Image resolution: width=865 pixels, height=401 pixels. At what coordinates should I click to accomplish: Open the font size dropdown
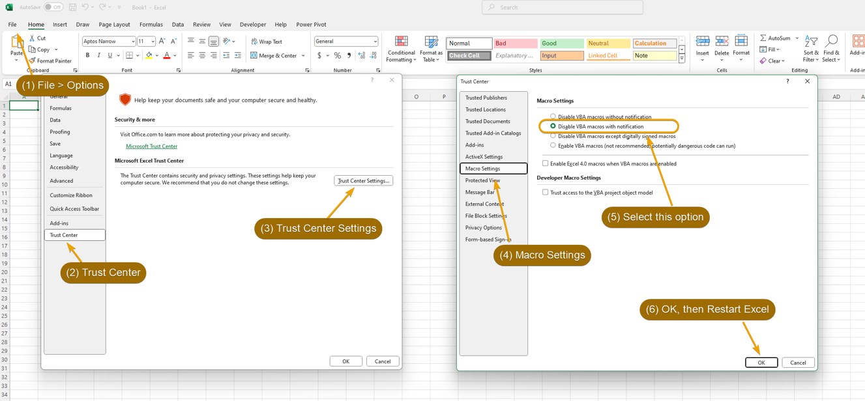[x=153, y=41]
